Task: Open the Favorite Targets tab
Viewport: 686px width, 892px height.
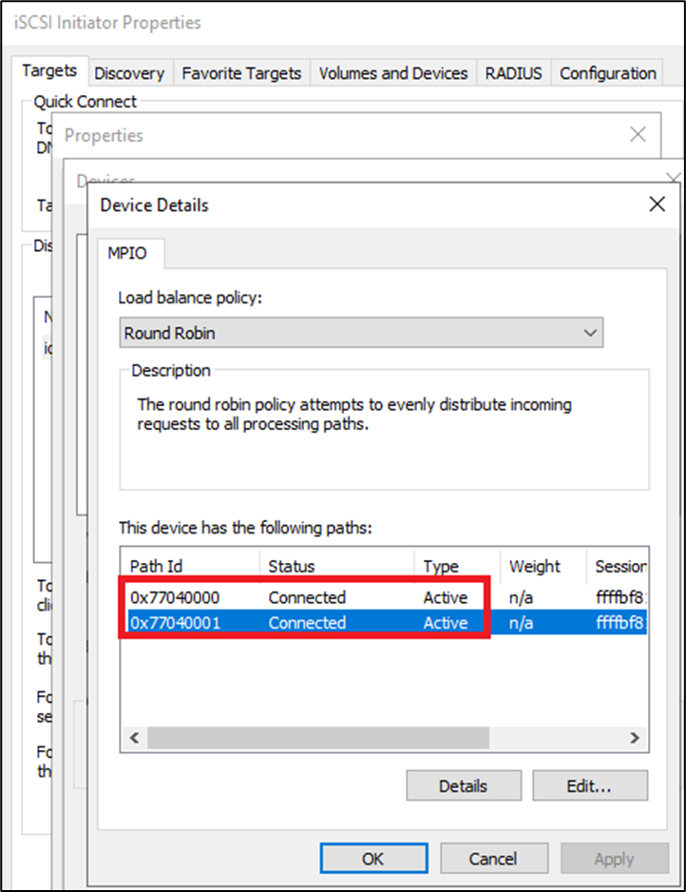Action: pyautogui.click(x=241, y=73)
